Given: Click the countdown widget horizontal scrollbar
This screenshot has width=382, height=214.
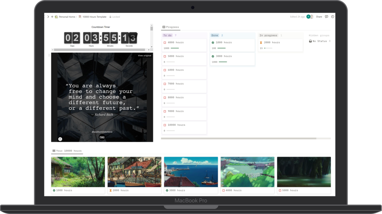Looking at the screenshot, I should point(100,50).
